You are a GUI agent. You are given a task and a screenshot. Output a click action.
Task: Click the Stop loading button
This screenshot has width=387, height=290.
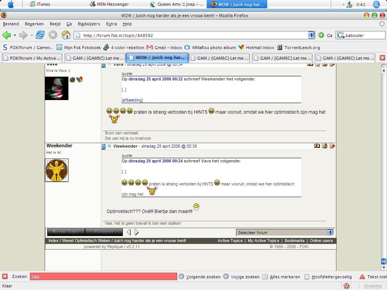tap(53, 35)
